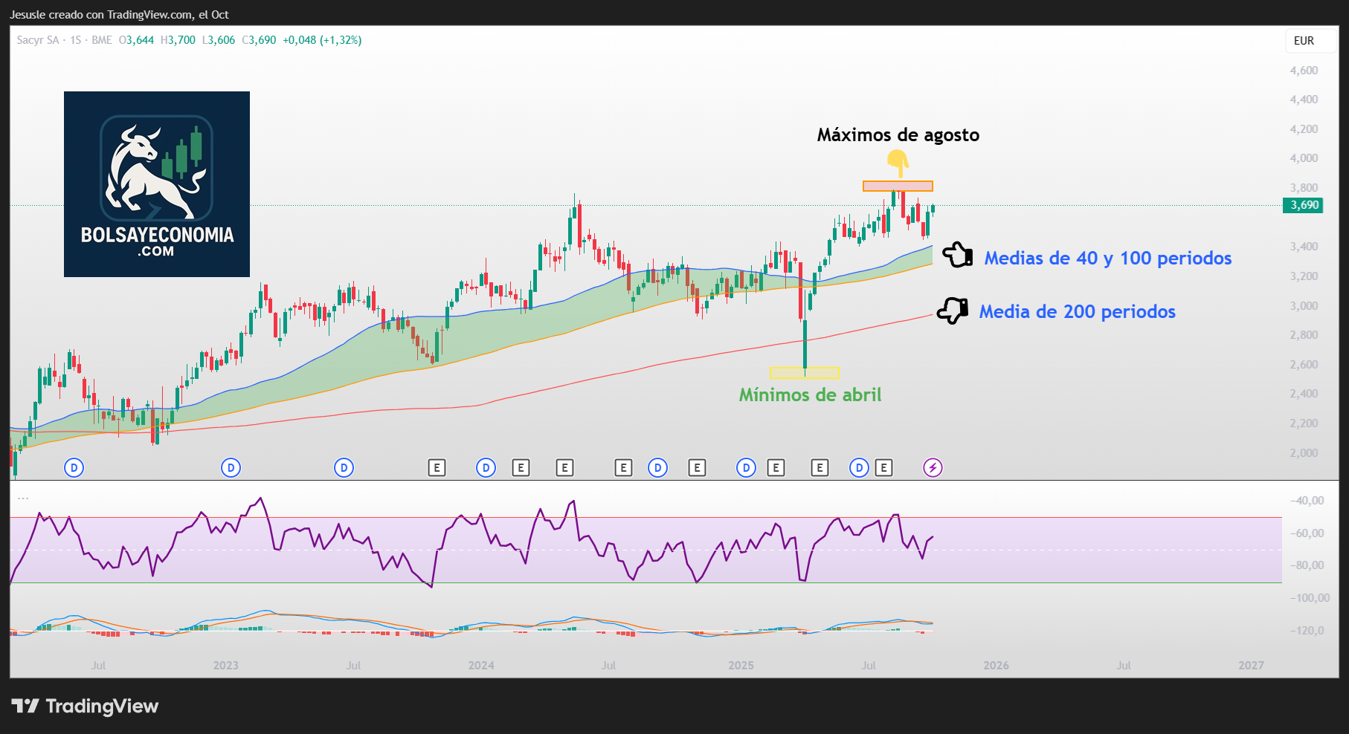Click the rightmost earnings E marker
1349x734 pixels.
point(883,467)
